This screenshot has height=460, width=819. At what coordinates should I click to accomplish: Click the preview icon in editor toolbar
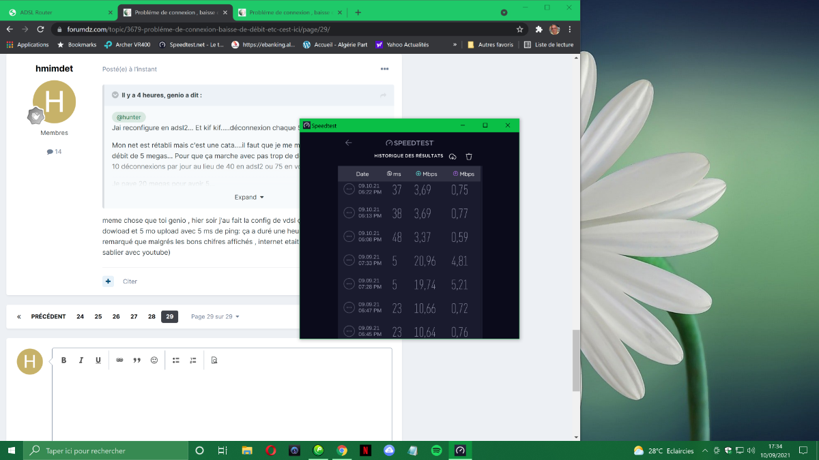pyautogui.click(x=214, y=360)
